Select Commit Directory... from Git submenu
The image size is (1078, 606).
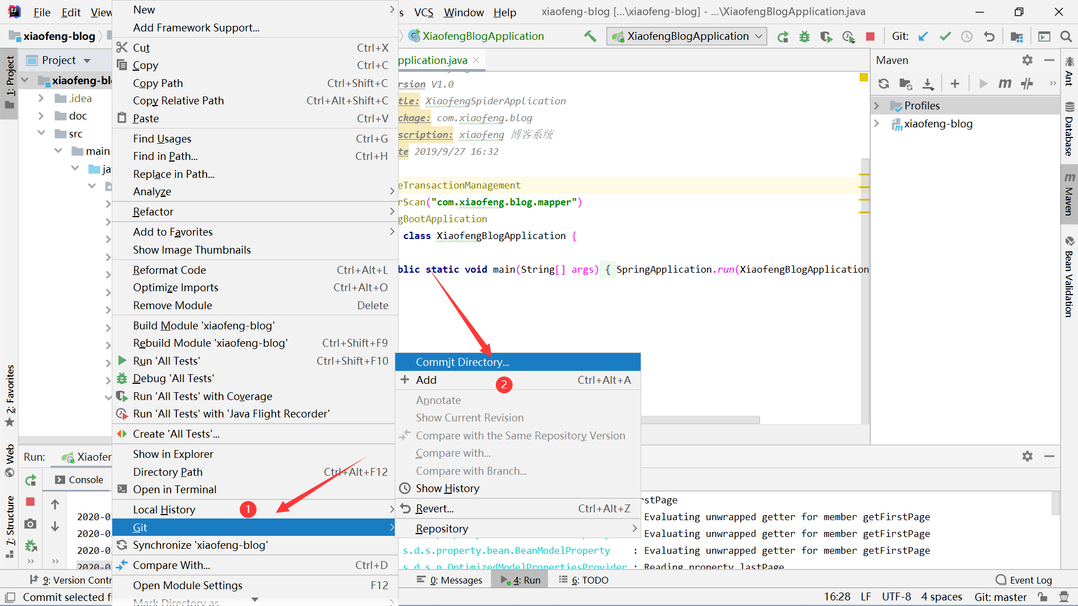[x=518, y=362]
